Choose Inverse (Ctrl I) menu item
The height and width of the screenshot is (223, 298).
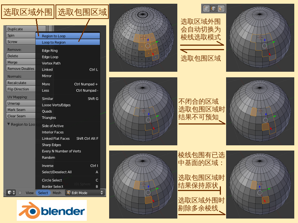point(68,165)
